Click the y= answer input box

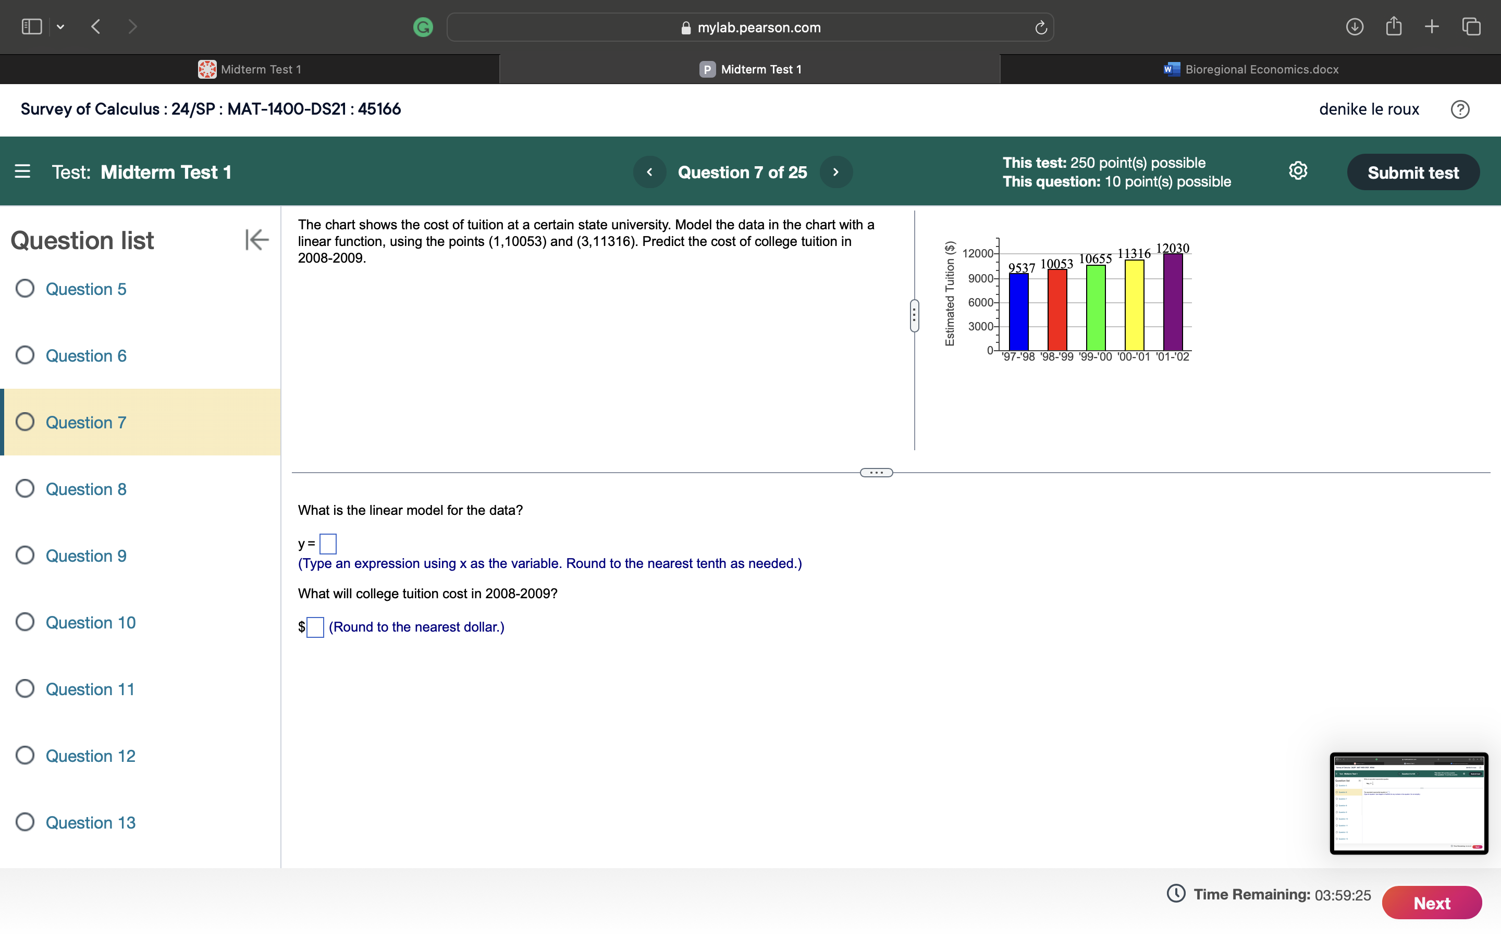[327, 544]
